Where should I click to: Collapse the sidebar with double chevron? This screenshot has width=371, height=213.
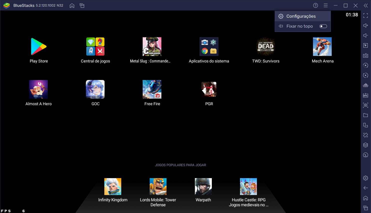tap(366, 5)
